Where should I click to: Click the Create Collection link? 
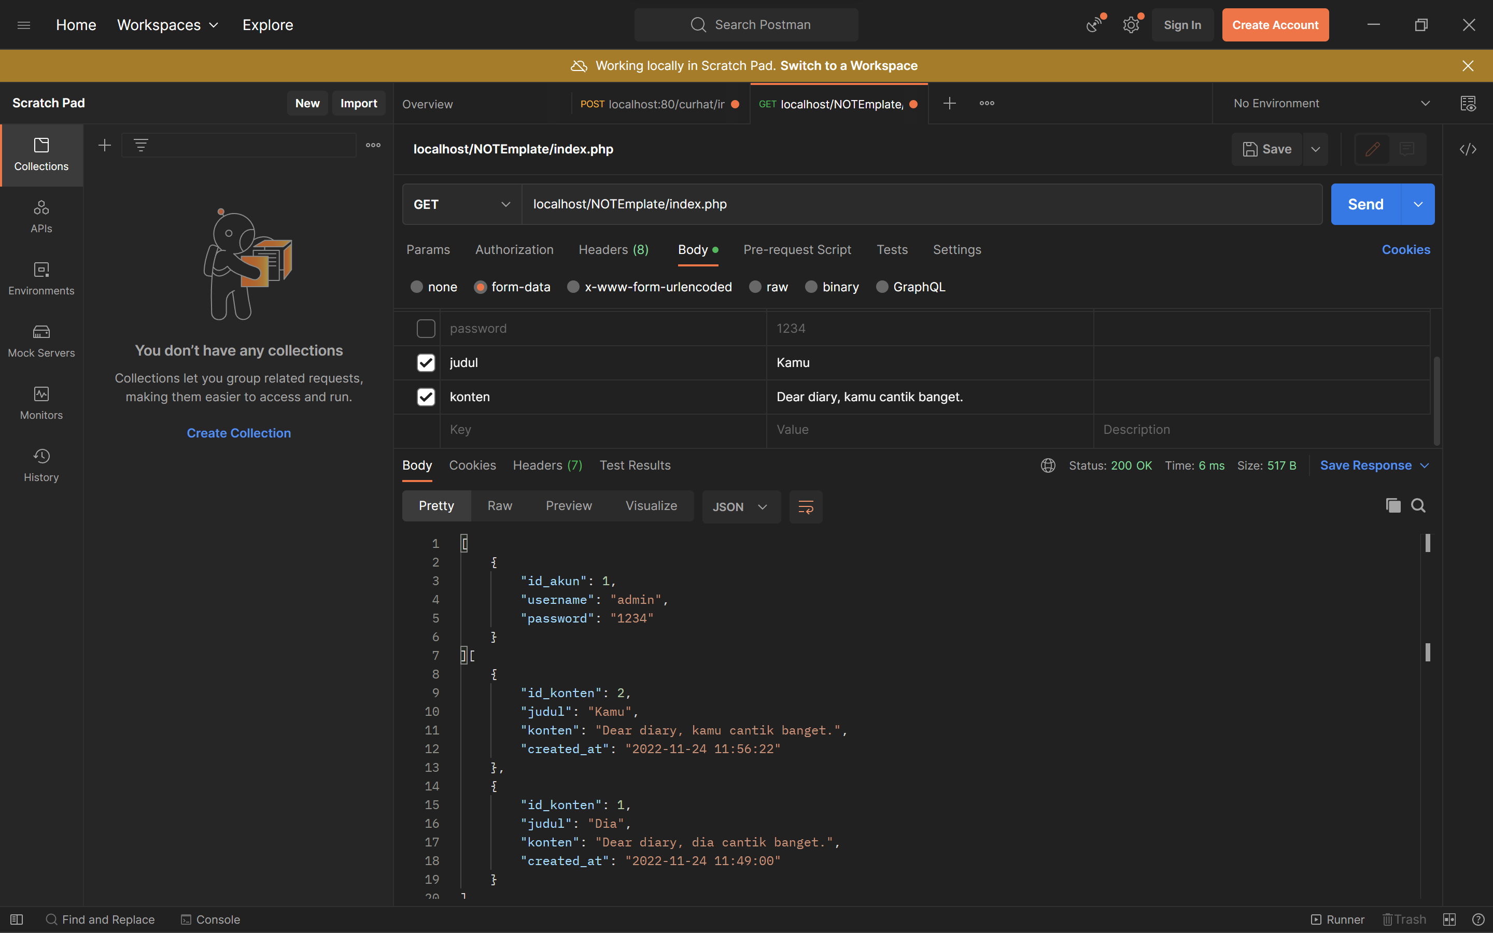pyautogui.click(x=239, y=433)
